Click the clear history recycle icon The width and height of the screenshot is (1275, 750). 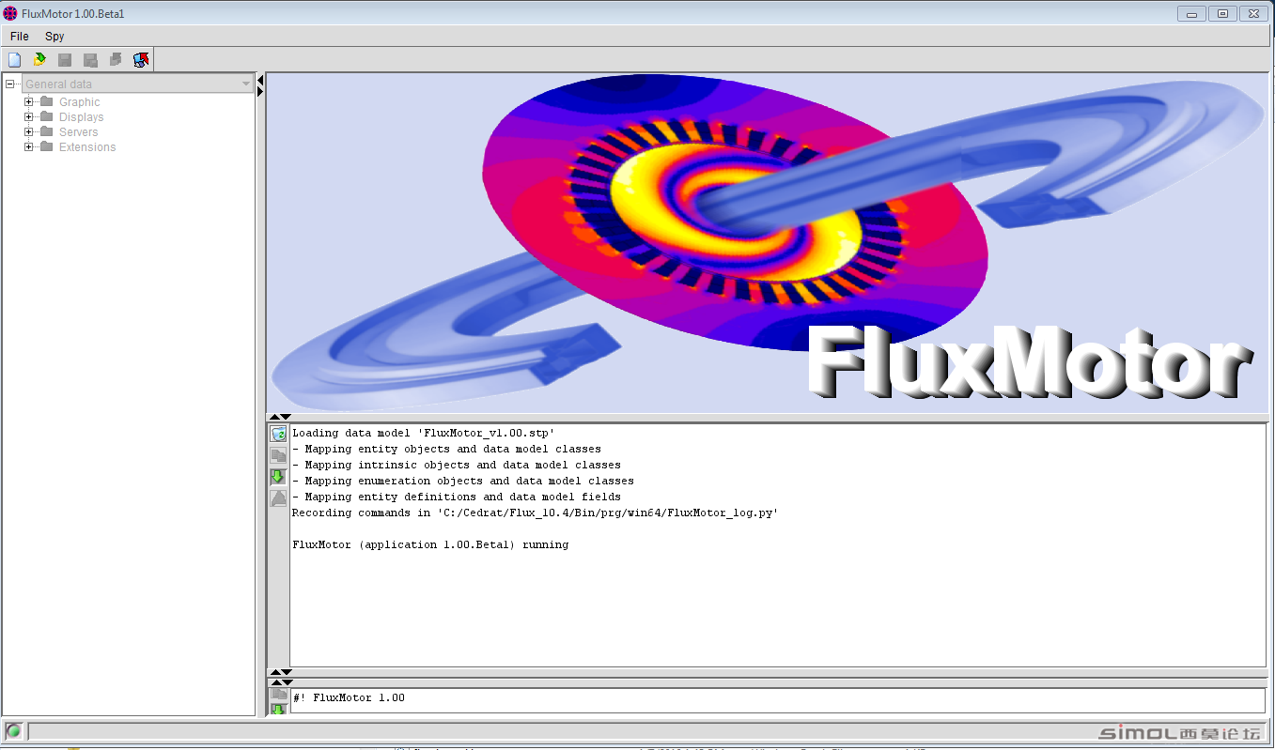278,434
